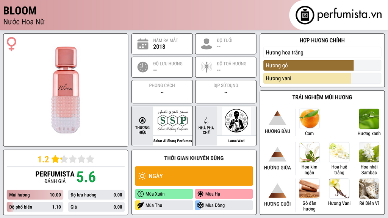The image size is (388, 218).
Task: Click the Sahar Al Sharq Perfumes logo
Action: [172, 121]
